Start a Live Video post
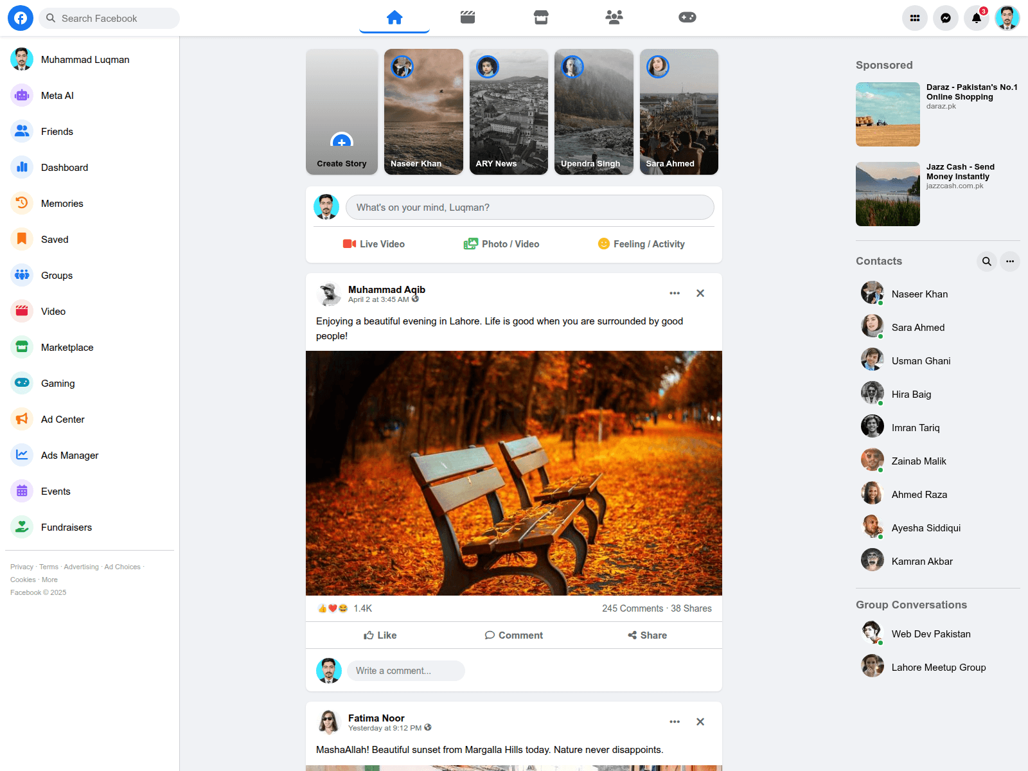1028x771 pixels. click(374, 244)
